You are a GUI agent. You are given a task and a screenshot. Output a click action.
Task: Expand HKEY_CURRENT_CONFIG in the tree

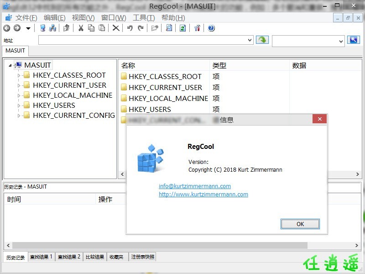tap(19, 116)
